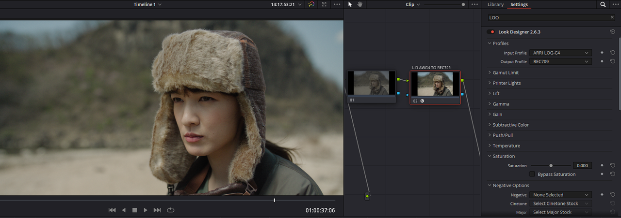Open node editor three-dot options menu
The image size is (621, 218).
[x=474, y=4]
